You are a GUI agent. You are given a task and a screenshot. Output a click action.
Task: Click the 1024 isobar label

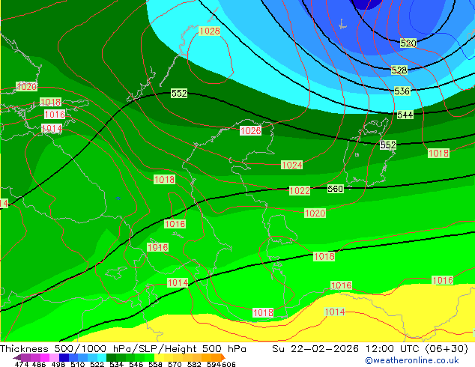(x=292, y=165)
